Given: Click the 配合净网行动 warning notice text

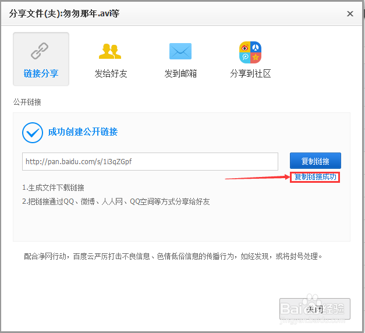Looking at the screenshot, I should pos(173,256).
